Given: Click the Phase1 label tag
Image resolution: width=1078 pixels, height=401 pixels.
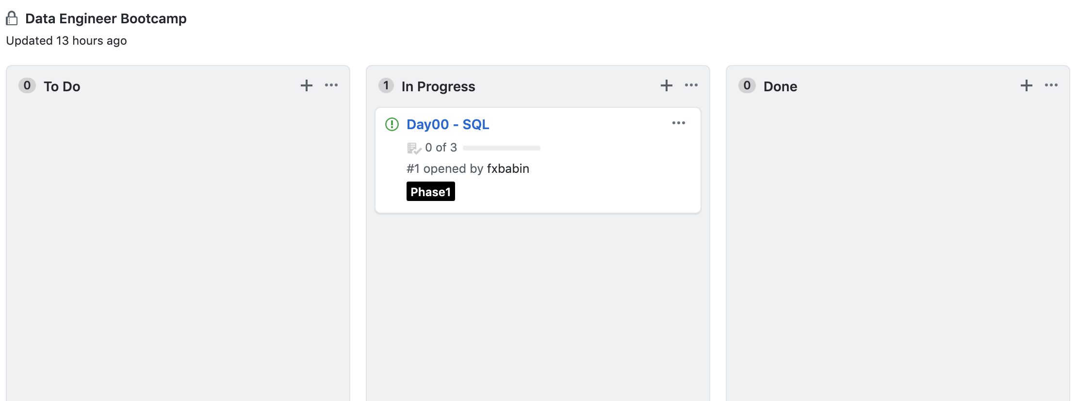Looking at the screenshot, I should [x=430, y=192].
